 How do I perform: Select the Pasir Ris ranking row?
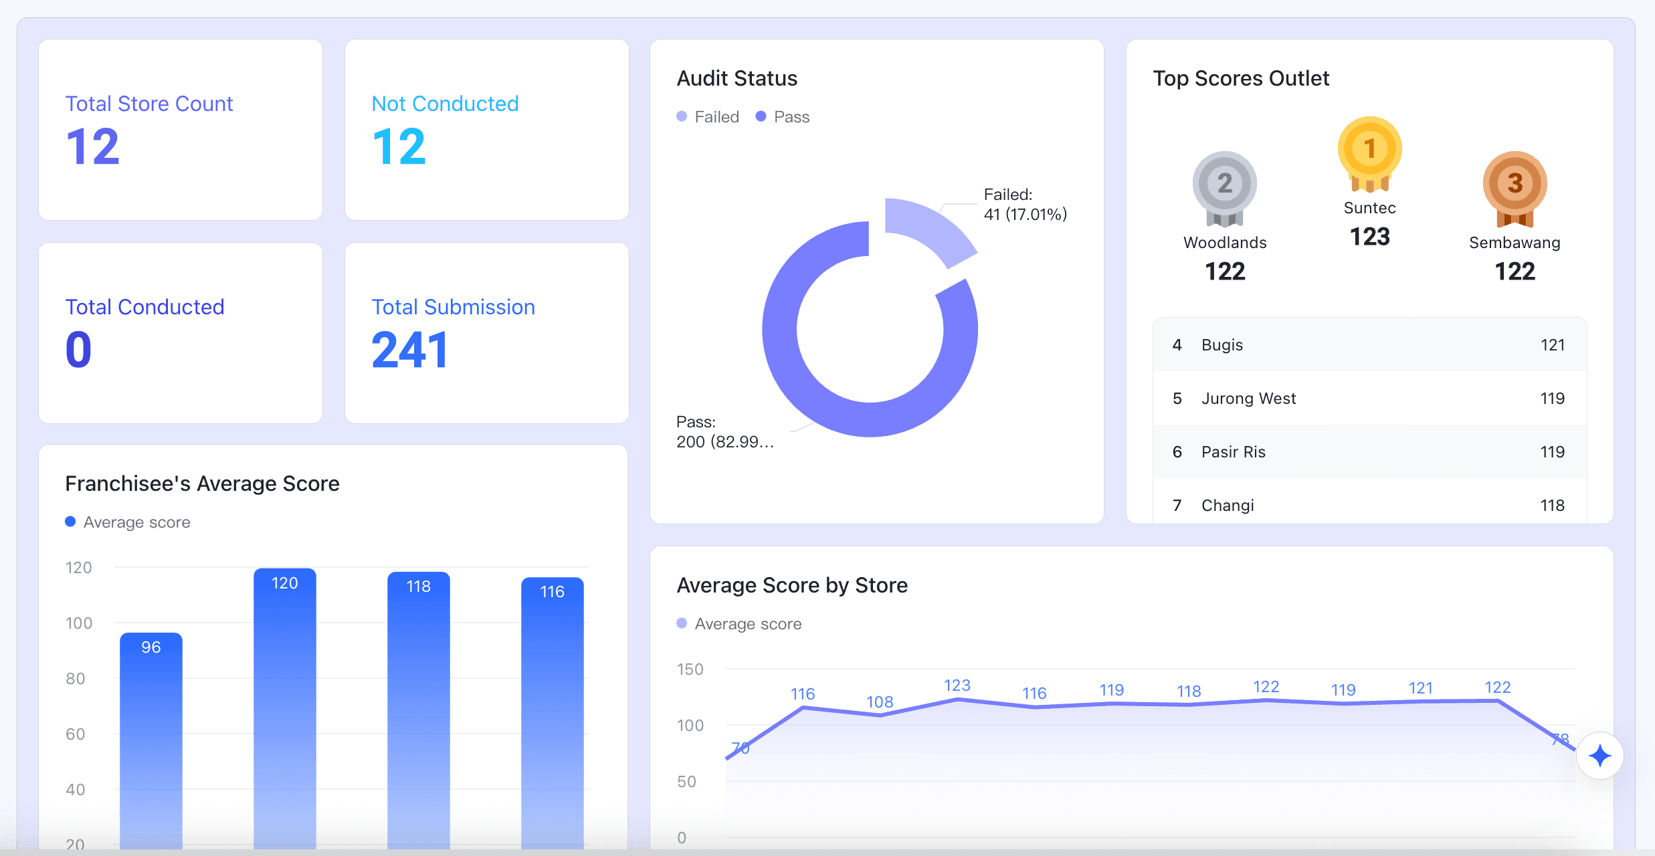click(1369, 452)
